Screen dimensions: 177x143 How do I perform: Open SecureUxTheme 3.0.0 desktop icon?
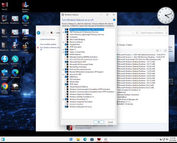click(x=15, y=61)
